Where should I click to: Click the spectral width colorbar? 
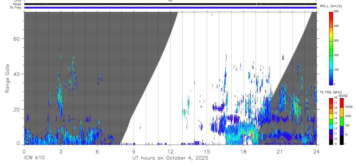331,48
